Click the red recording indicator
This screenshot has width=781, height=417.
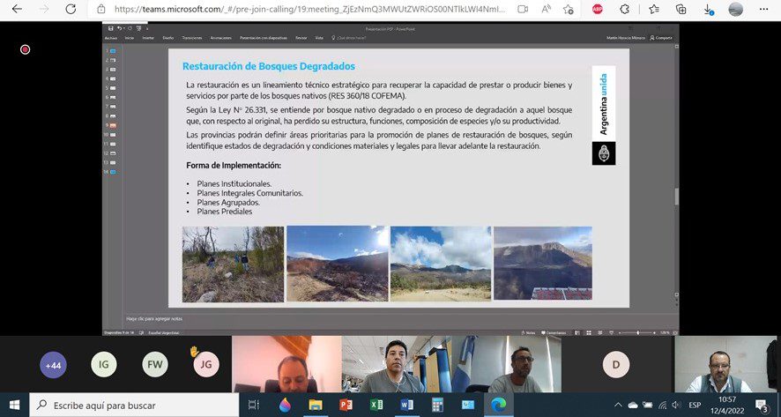25,49
